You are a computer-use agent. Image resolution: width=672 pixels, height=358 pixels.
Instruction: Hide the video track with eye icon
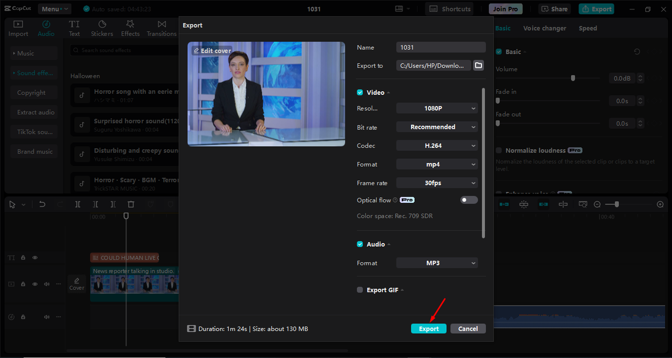pyautogui.click(x=35, y=284)
